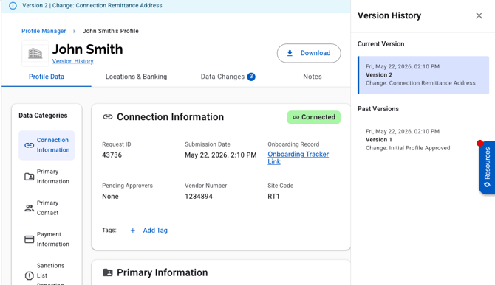Image resolution: width=495 pixels, height=285 pixels.
Task: Click the building avatar icon beside John Smith
Action: pos(35,53)
